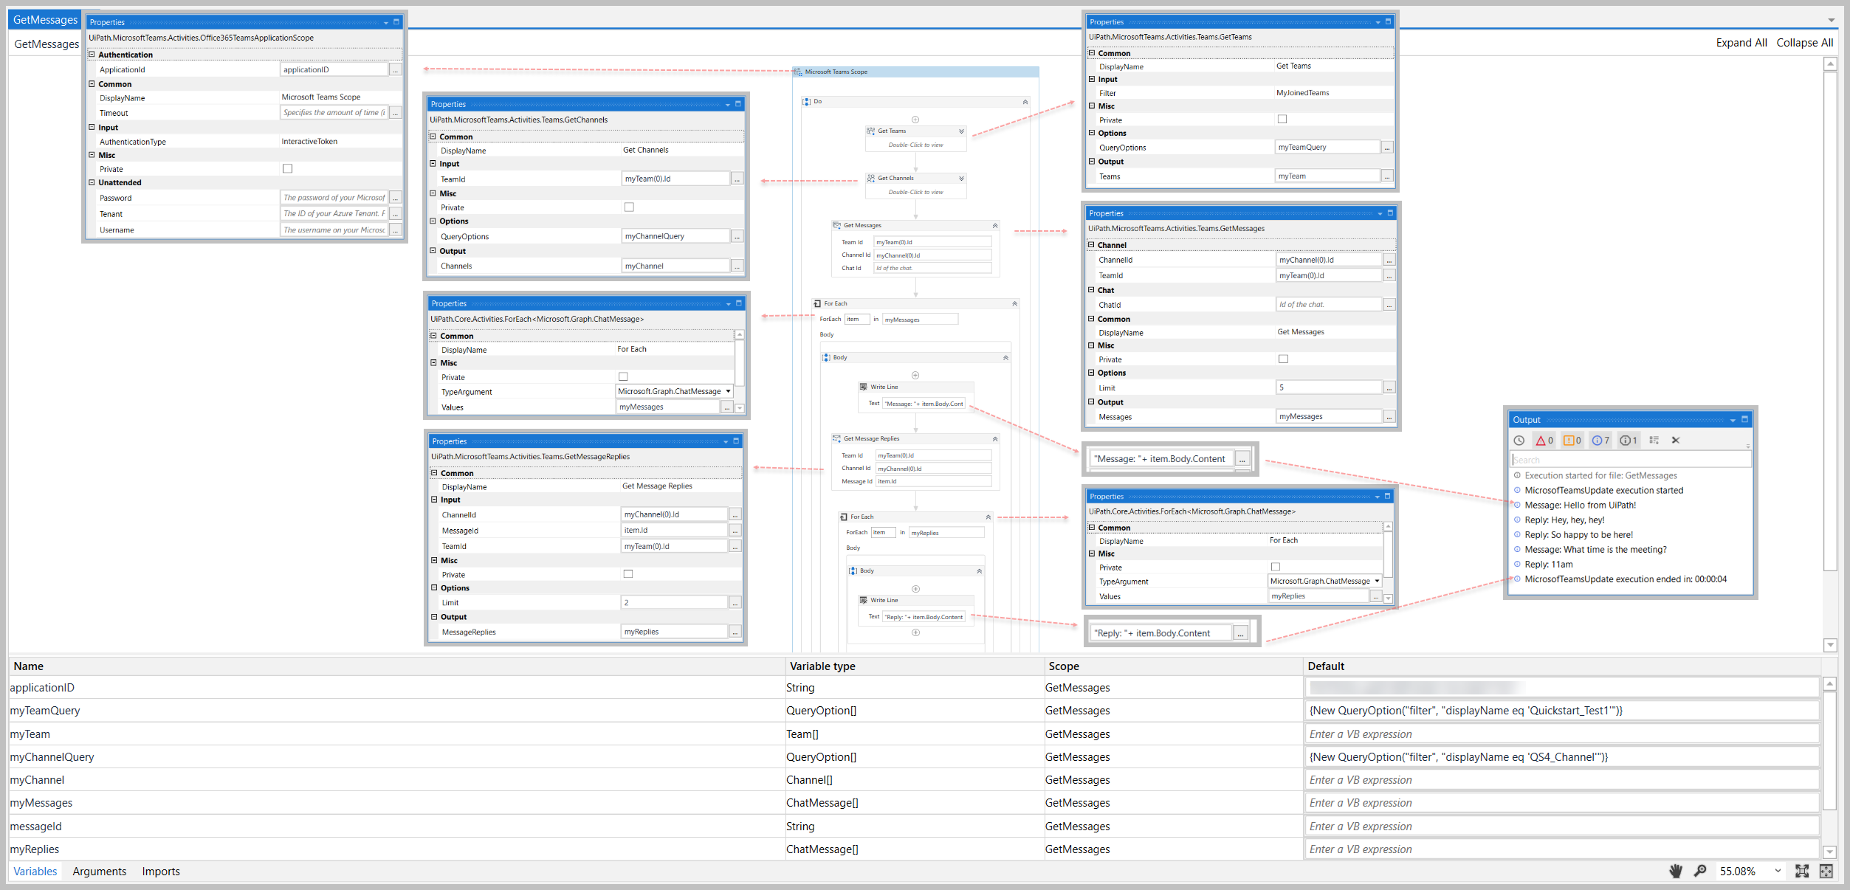Click the Get Message Replies activity icon
This screenshot has height=890, width=1850.
point(837,439)
